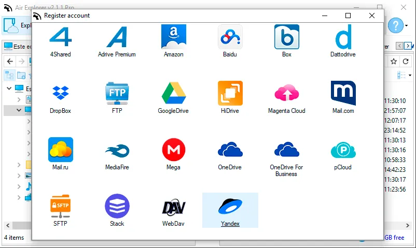The height and width of the screenshot is (248, 416).
Task: Expand the view options dropdown
Action: [x=410, y=76]
